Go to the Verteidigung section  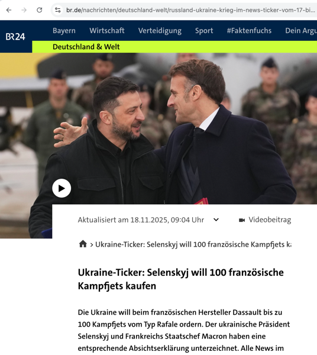pyautogui.click(x=160, y=31)
